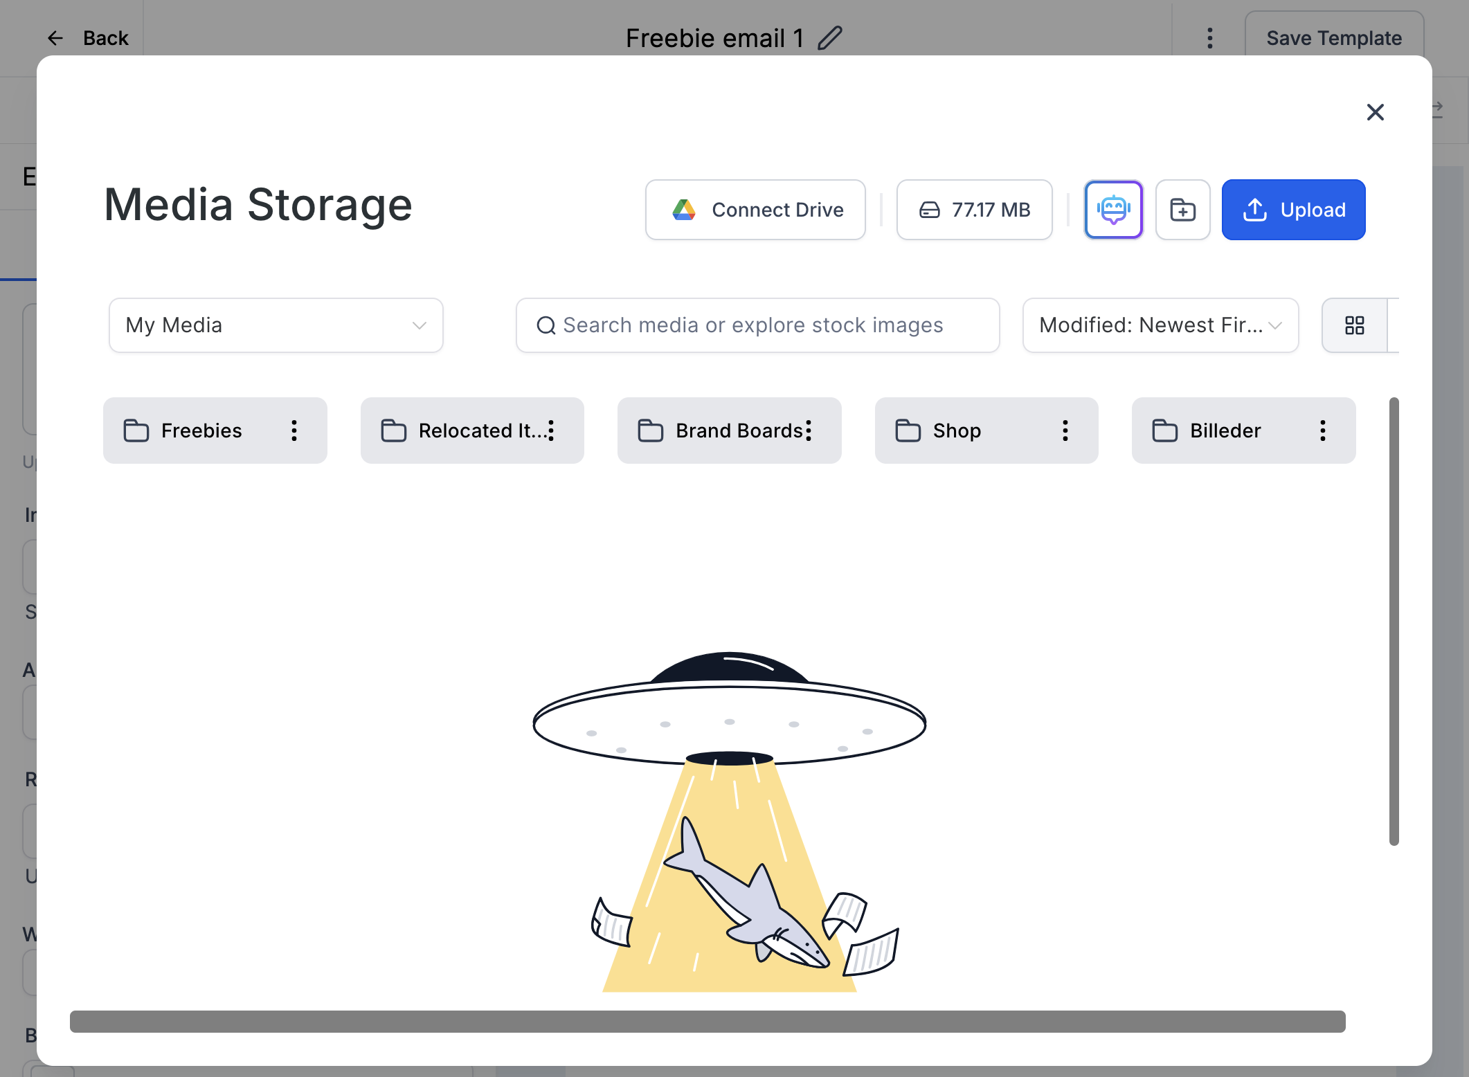The height and width of the screenshot is (1077, 1469).
Task: Create a new folder with folder-plus icon
Action: (1182, 210)
